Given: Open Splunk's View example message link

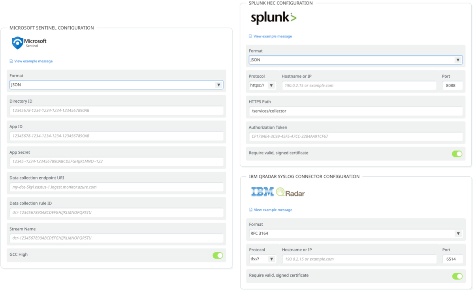Looking at the screenshot, I should click(x=273, y=36).
